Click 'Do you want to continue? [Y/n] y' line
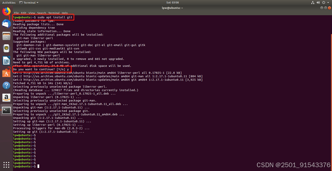332x171 pixels. 41,69
